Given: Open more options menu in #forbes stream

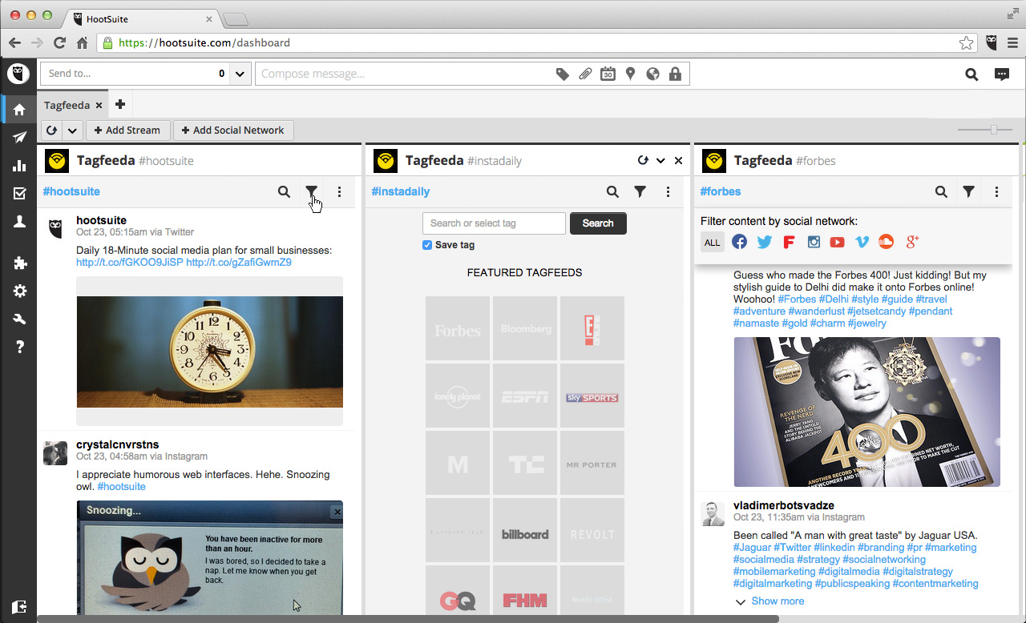Looking at the screenshot, I should pyautogui.click(x=997, y=191).
